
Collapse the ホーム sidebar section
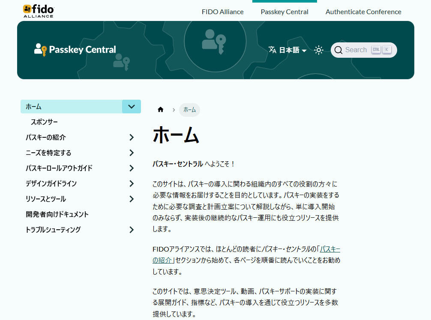132,107
